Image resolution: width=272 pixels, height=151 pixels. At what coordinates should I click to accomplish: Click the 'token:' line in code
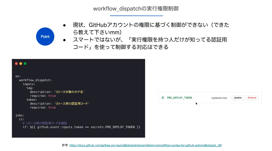coord(32,99)
